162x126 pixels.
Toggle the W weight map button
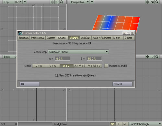112,124
